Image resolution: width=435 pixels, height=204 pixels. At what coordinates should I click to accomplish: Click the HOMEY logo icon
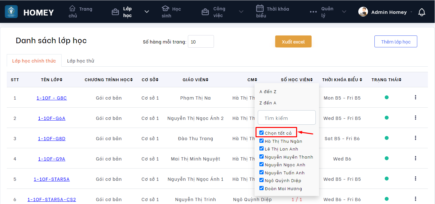pyautogui.click(x=11, y=12)
